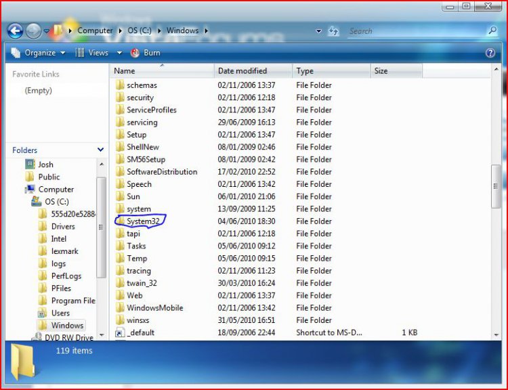Viewport: 508px width, 390px height.
Task: Click the Tasks folder icon
Action: click(x=120, y=246)
